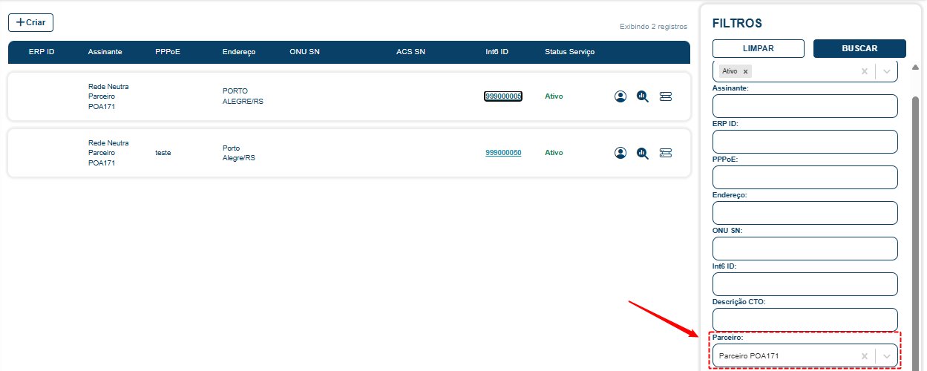Click the Criar button
Viewport: 927px width, 371px height.
pos(30,22)
